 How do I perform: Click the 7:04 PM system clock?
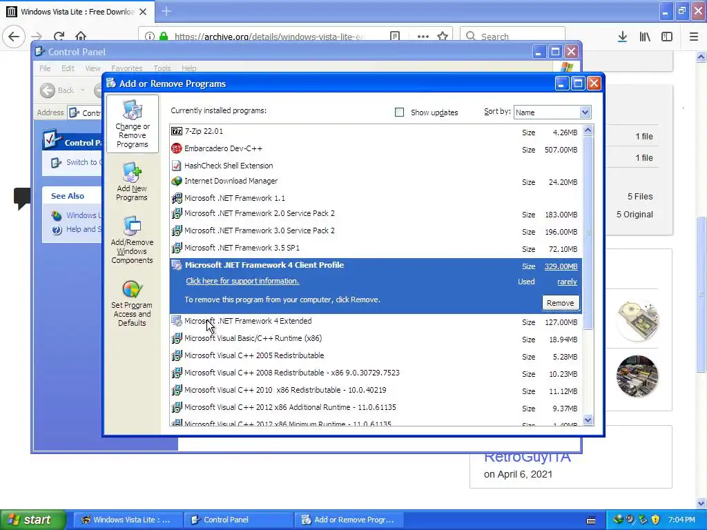pyautogui.click(x=681, y=520)
